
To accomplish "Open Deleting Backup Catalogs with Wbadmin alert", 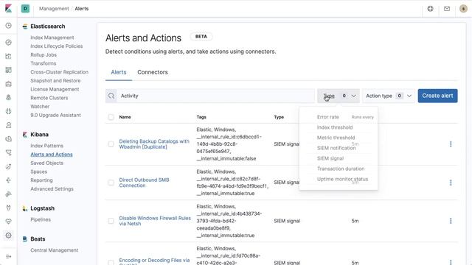I will [154, 144].
